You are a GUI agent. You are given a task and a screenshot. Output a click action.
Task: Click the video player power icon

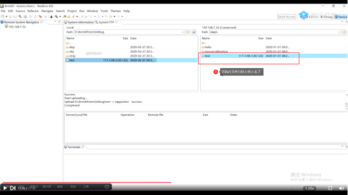(107, 186)
